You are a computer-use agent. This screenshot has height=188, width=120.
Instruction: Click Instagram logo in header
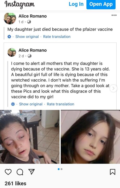(x=20, y=4)
